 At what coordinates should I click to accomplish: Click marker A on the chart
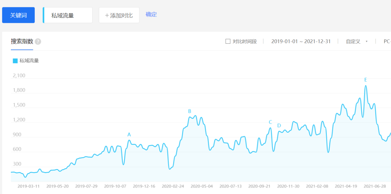[x=129, y=135]
